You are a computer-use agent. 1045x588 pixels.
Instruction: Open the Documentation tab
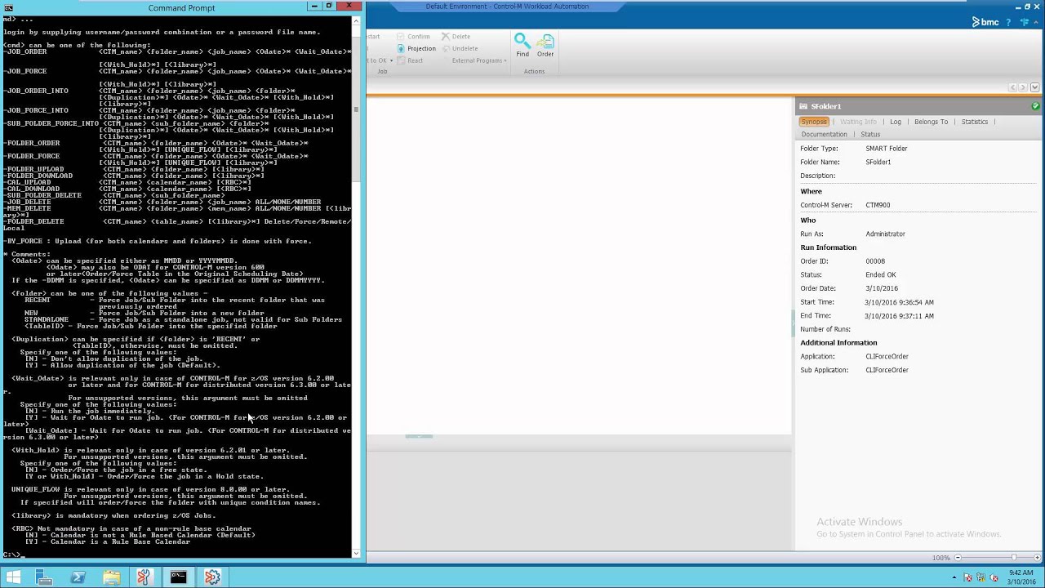[824, 134]
